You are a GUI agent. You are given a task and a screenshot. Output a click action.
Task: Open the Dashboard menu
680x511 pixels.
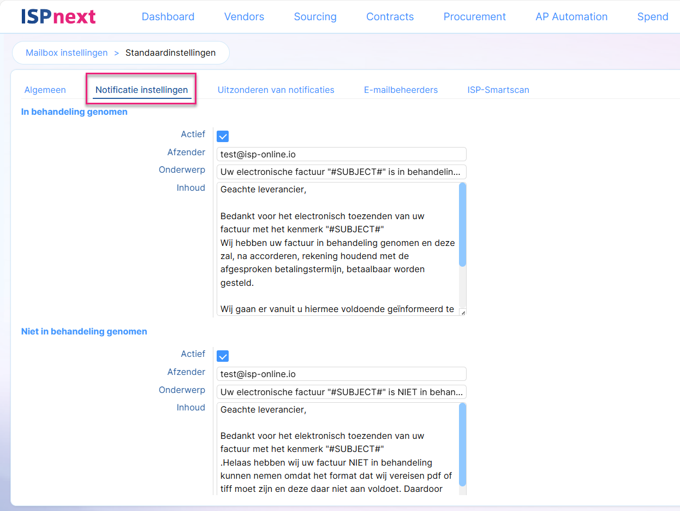click(168, 17)
